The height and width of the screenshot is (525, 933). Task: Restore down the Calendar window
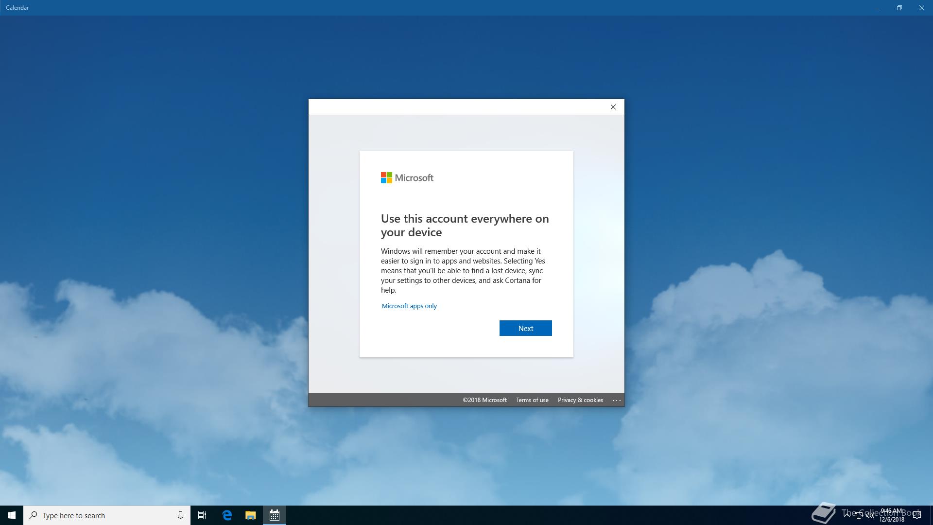click(x=899, y=8)
